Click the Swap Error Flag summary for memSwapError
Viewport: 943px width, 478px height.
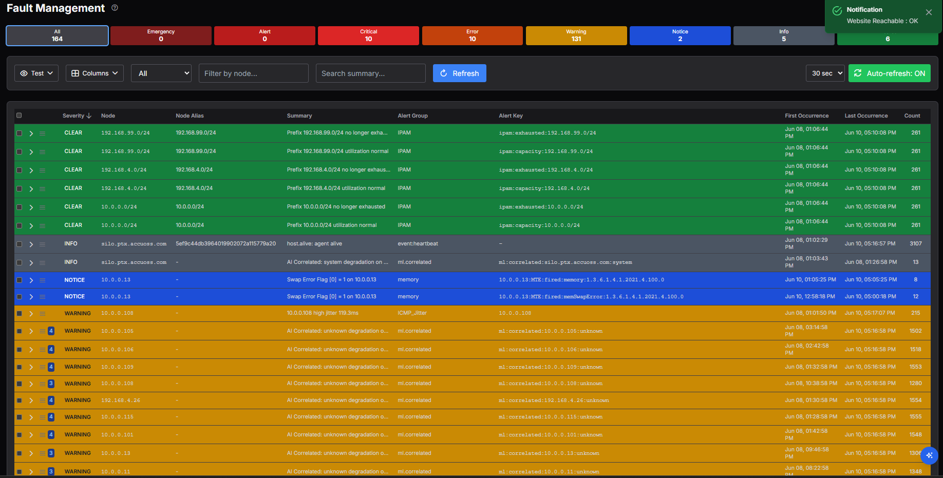coord(331,297)
